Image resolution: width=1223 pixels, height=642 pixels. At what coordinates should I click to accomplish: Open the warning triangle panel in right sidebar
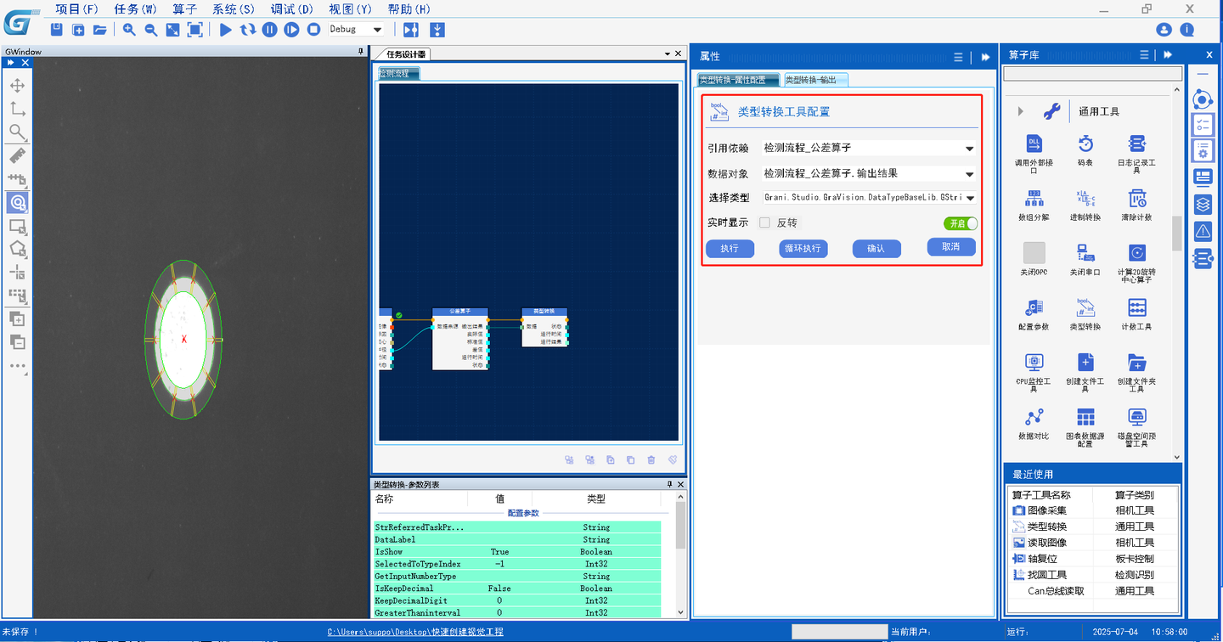1203,230
